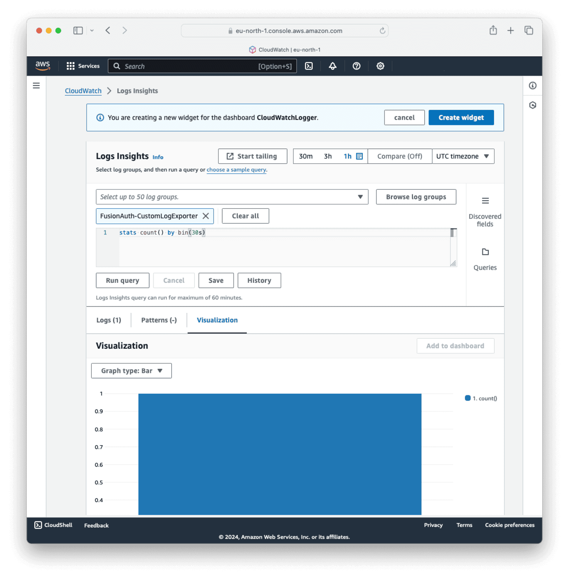
Task: Expand the Safari sidebar options chevron
Action: (92, 31)
